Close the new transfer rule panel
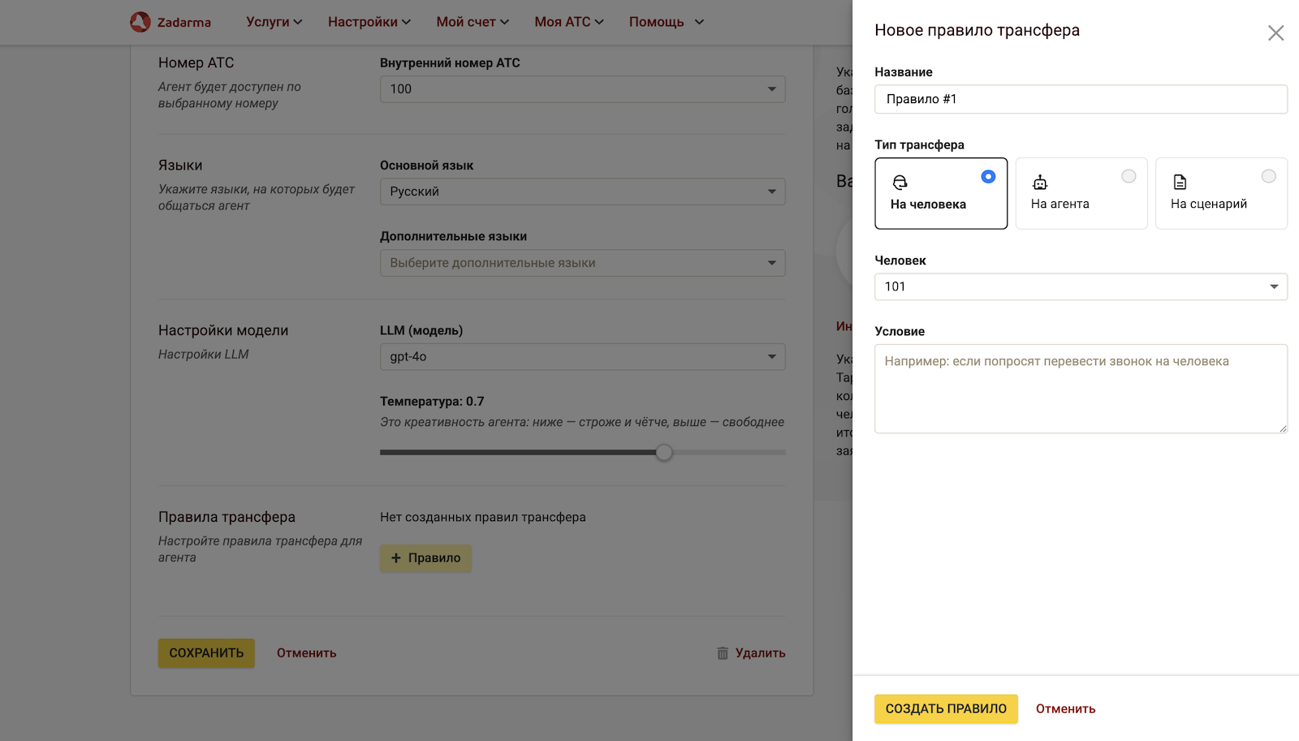The image size is (1299, 741). (1275, 33)
